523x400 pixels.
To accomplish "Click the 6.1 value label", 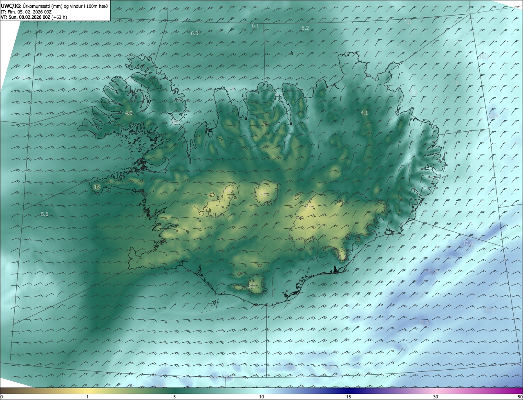I will [255, 26].
